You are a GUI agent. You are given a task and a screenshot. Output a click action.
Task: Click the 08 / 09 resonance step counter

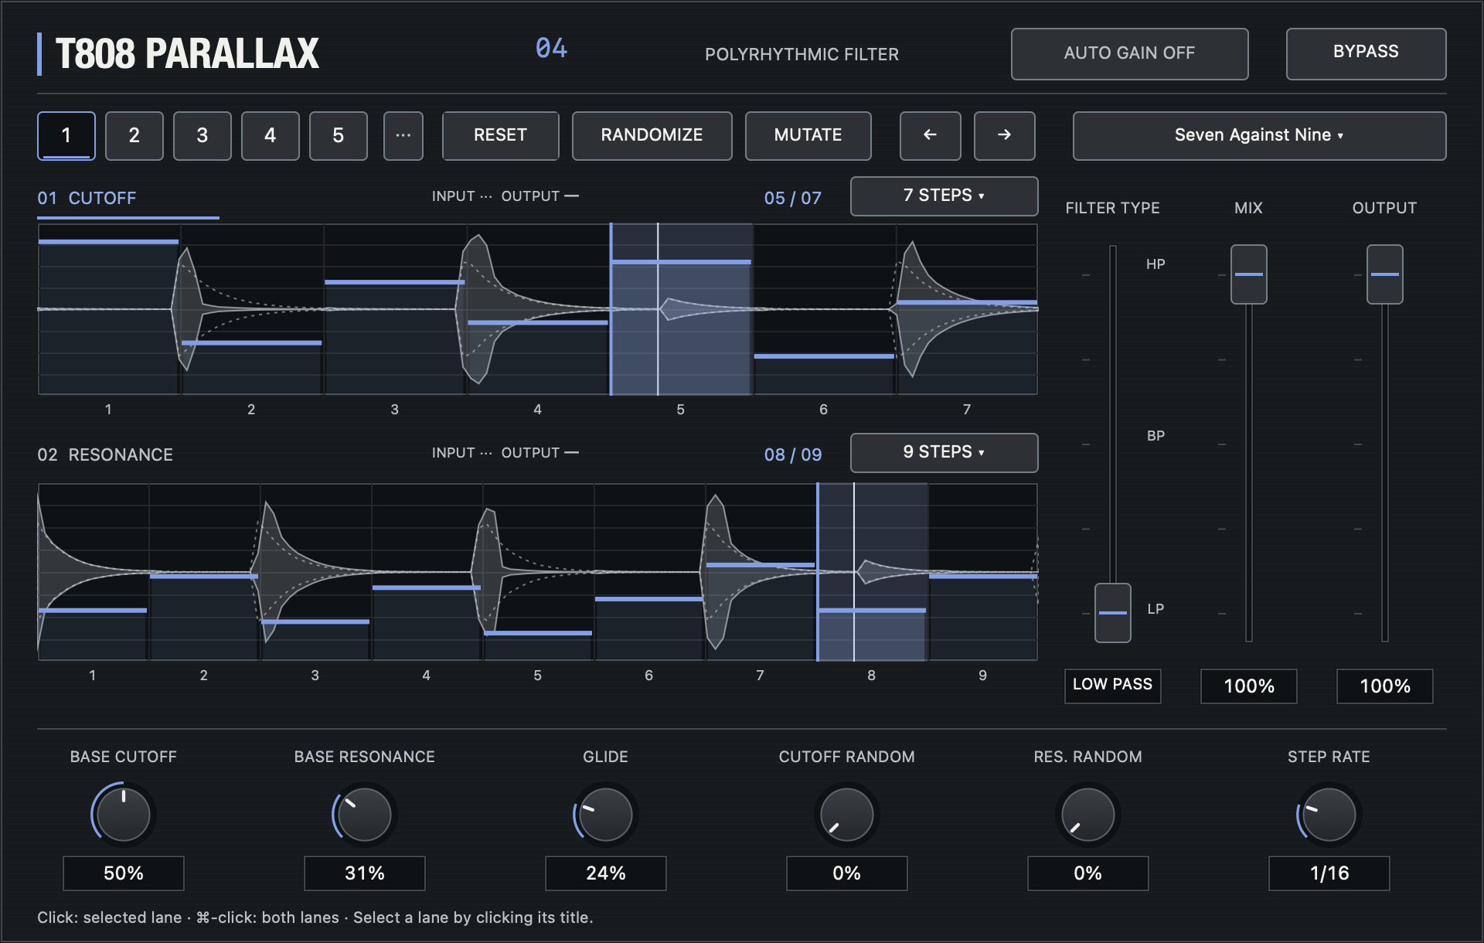tap(792, 454)
